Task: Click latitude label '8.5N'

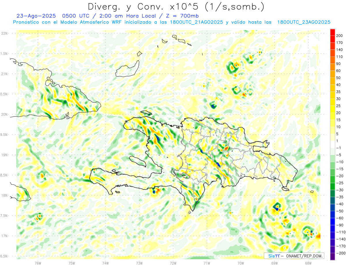Action: tap(4, 175)
